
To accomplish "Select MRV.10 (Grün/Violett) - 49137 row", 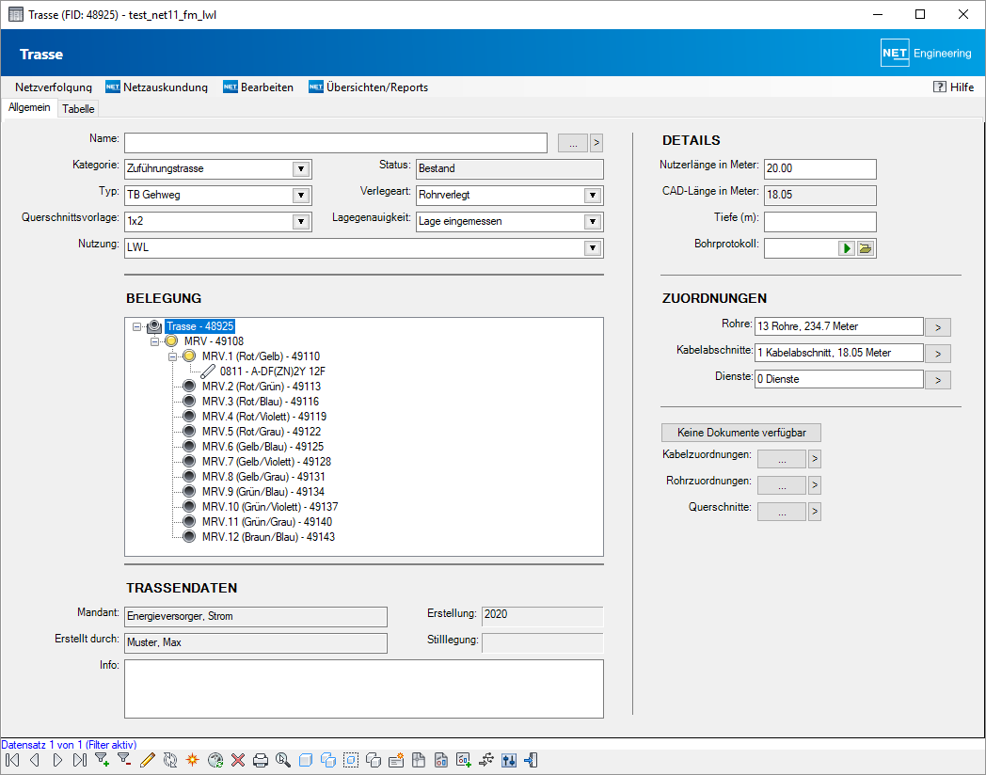I will pyautogui.click(x=270, y=507).
